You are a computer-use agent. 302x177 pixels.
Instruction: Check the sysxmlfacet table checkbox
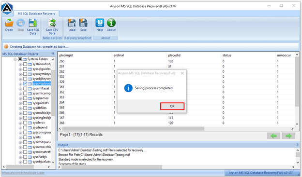point(25,89)
